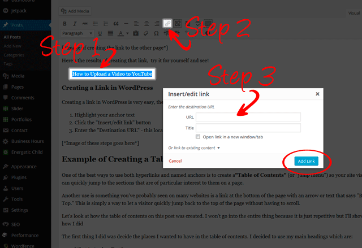This screenshot has height=248, width=362.
Task: Click the text color A button
Action: (x=120, y=33)
